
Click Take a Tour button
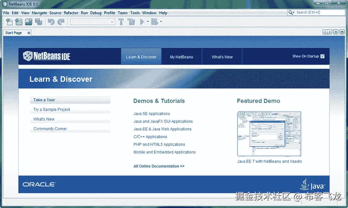tap(70, 100)
